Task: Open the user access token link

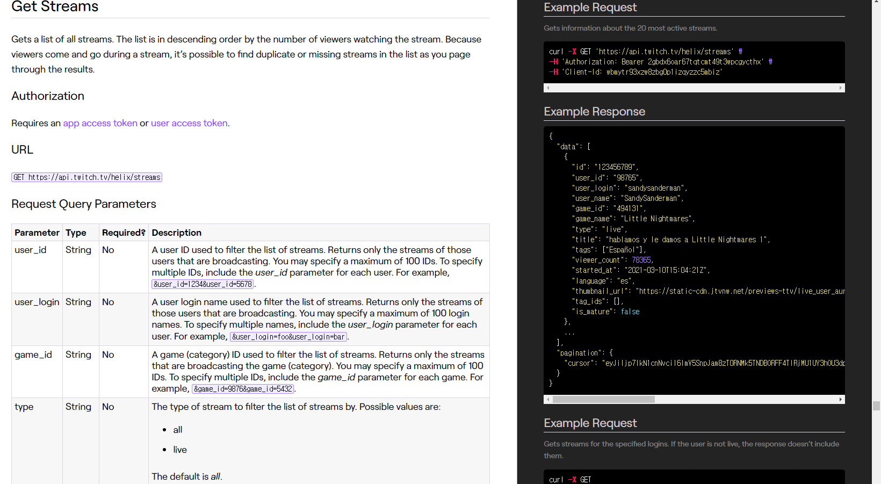Action: tap(189, 123)
